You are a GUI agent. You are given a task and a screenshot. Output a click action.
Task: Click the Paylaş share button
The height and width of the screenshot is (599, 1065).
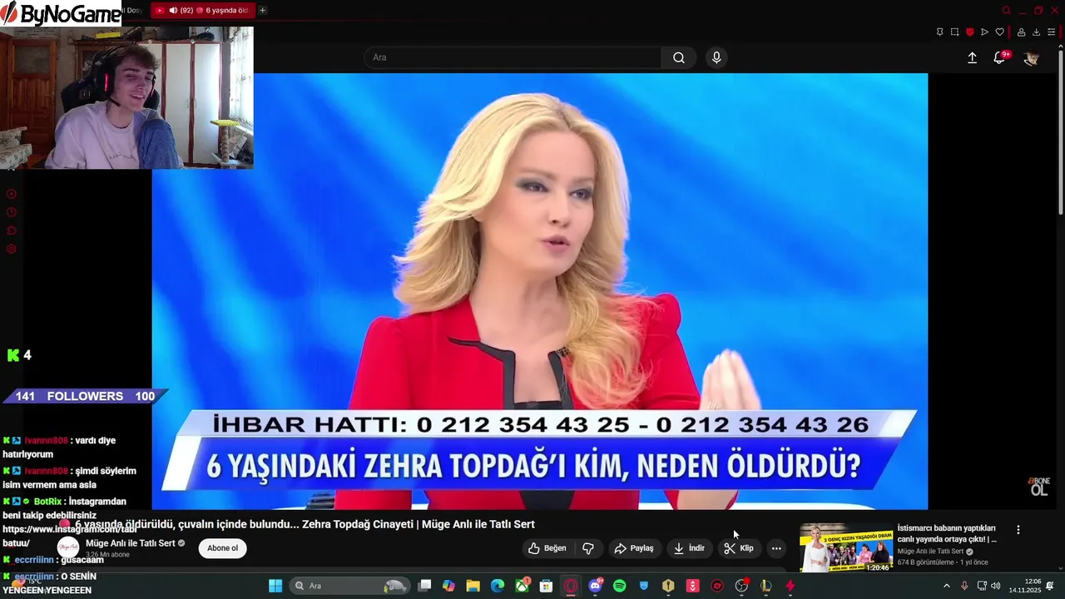[x=633, y=548]
